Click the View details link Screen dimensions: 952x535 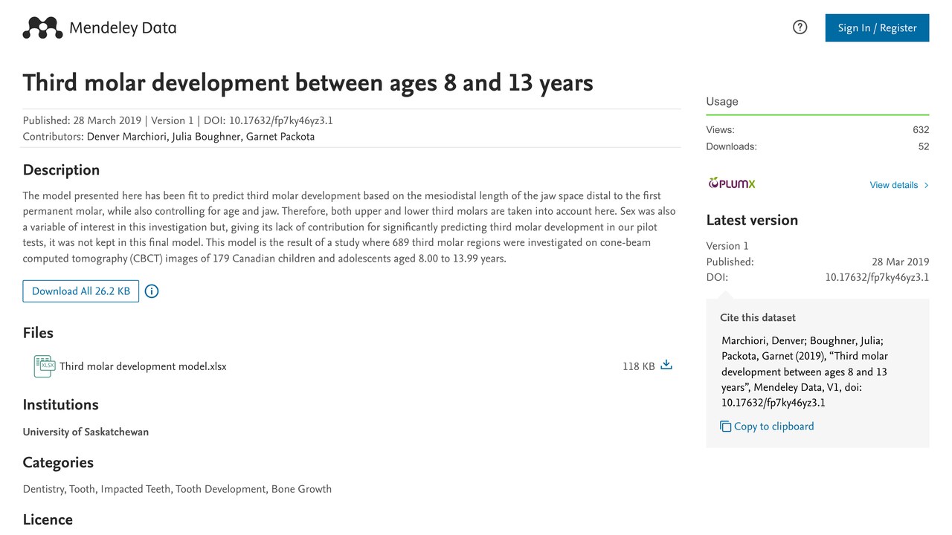coord(893,185)
